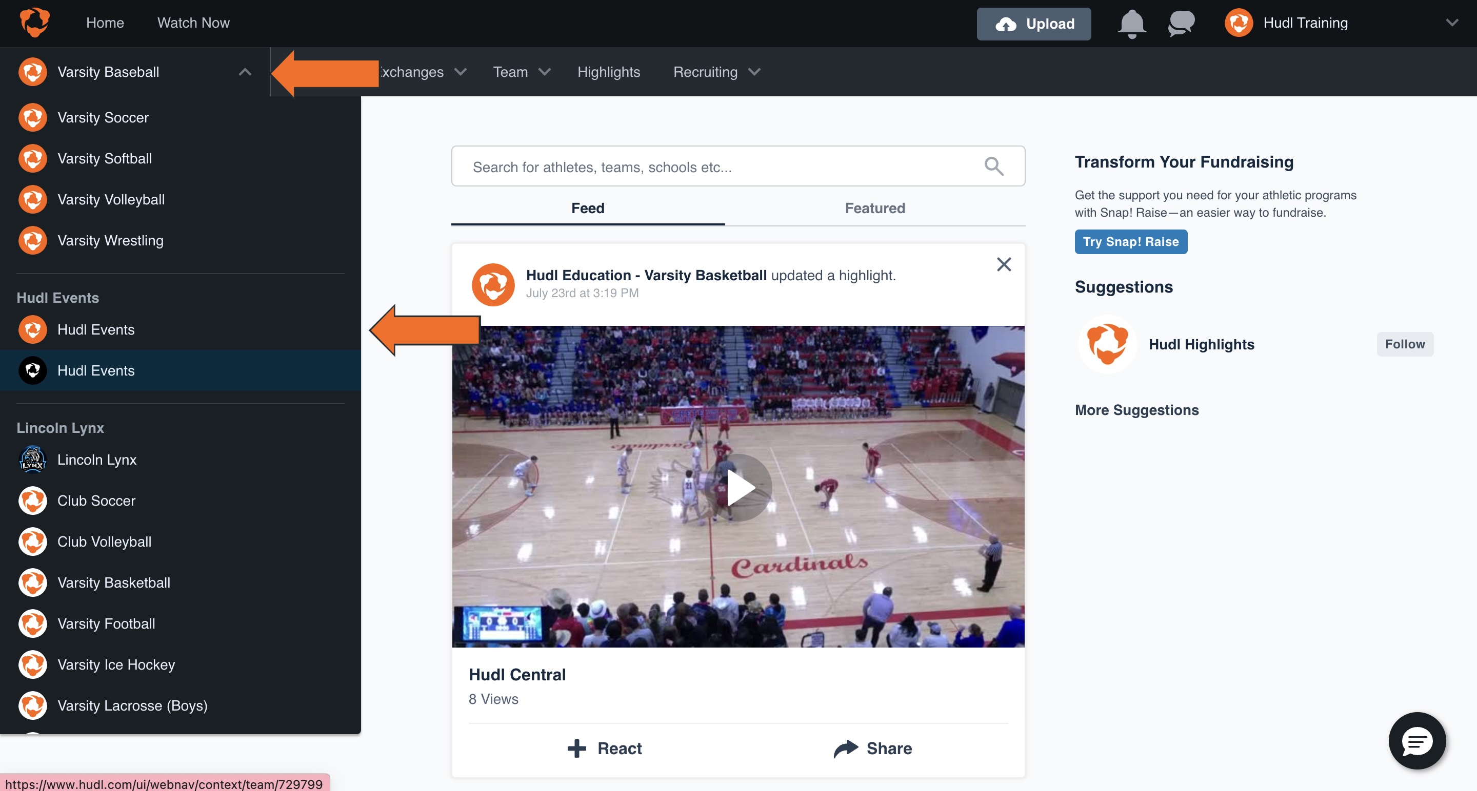This screenshot has width=1477, height=791.
Task: Click the Hudl Education post avatar
Action: 492,285
